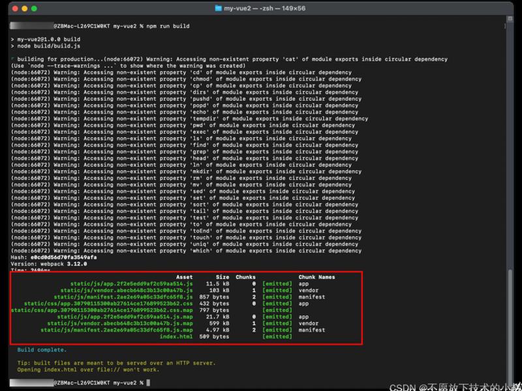Click the warning line for property 'uniq'
The image size is (522, 391).
[x=185, y=244]
